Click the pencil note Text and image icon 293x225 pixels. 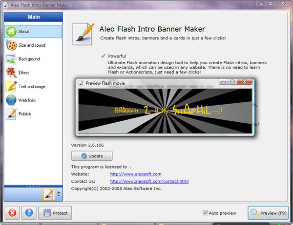(x=11, y=87)
